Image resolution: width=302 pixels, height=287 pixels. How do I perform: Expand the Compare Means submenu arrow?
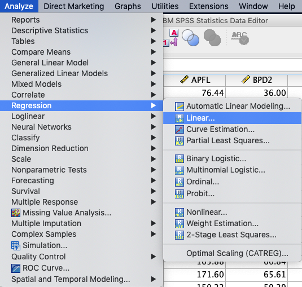tap(154, 52)
